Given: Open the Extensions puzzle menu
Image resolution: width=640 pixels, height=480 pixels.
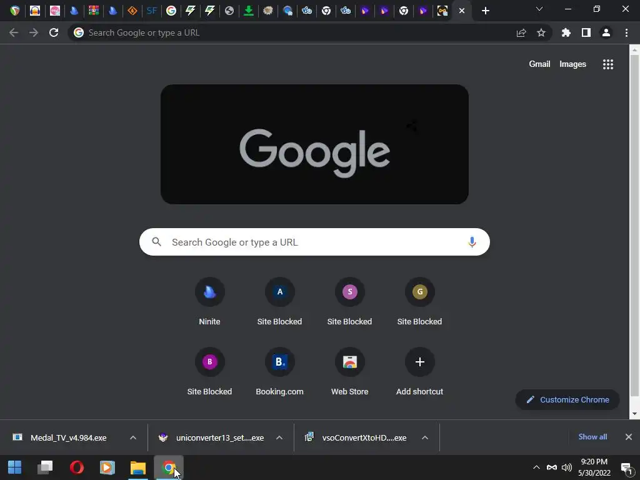Looking at the screenshot, I should pyautogui.click(x=566, y=32).
